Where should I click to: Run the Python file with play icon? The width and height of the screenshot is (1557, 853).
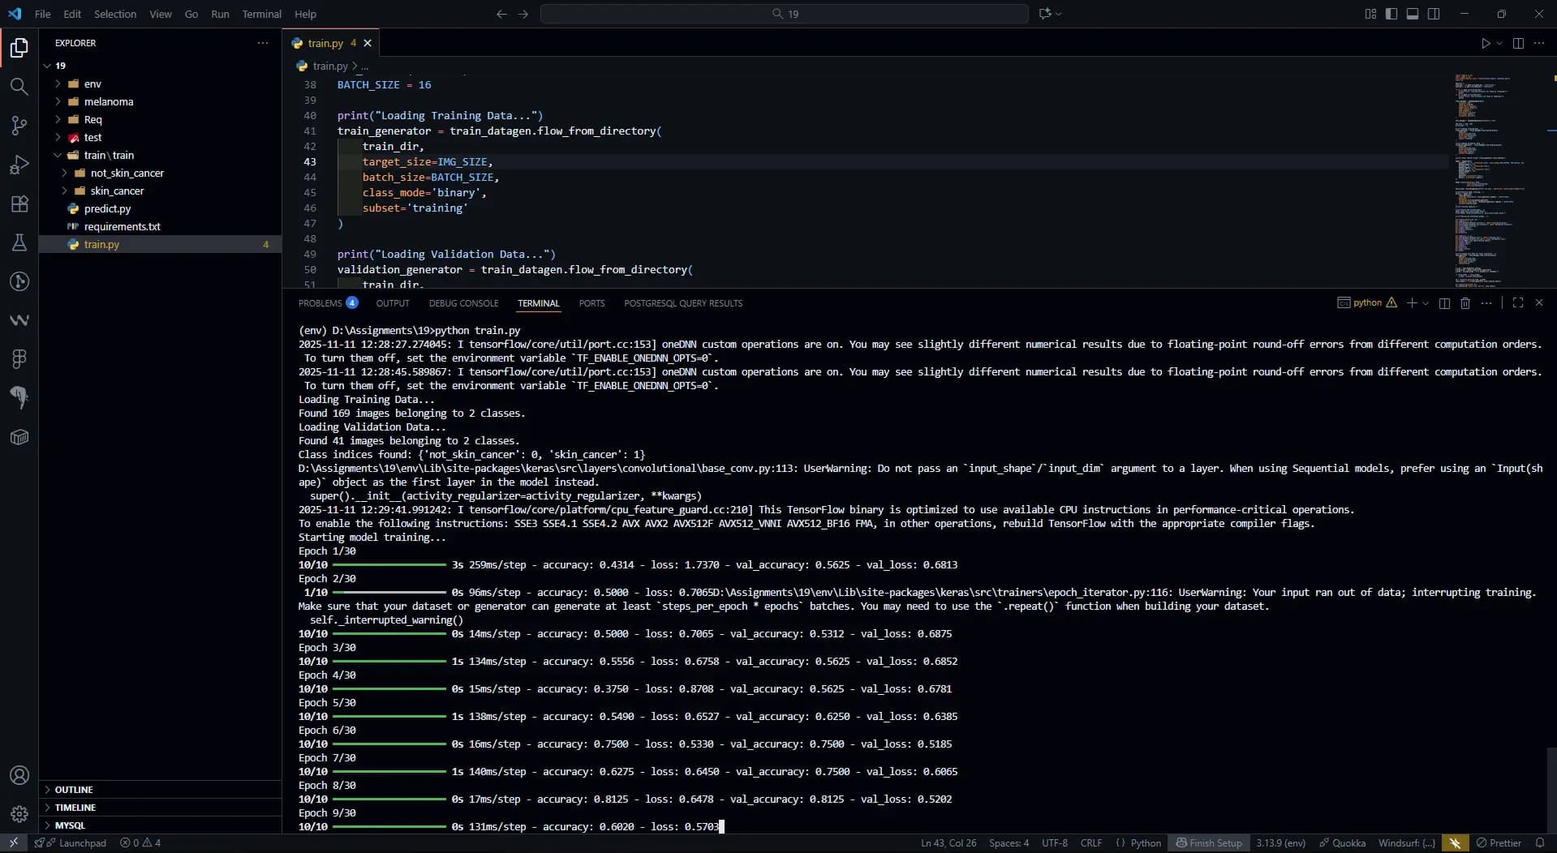tap(1486, 43)
